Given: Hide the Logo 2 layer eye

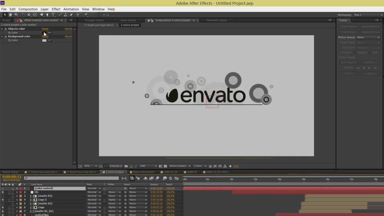Looking at the screenshot, I should (3, 200).
